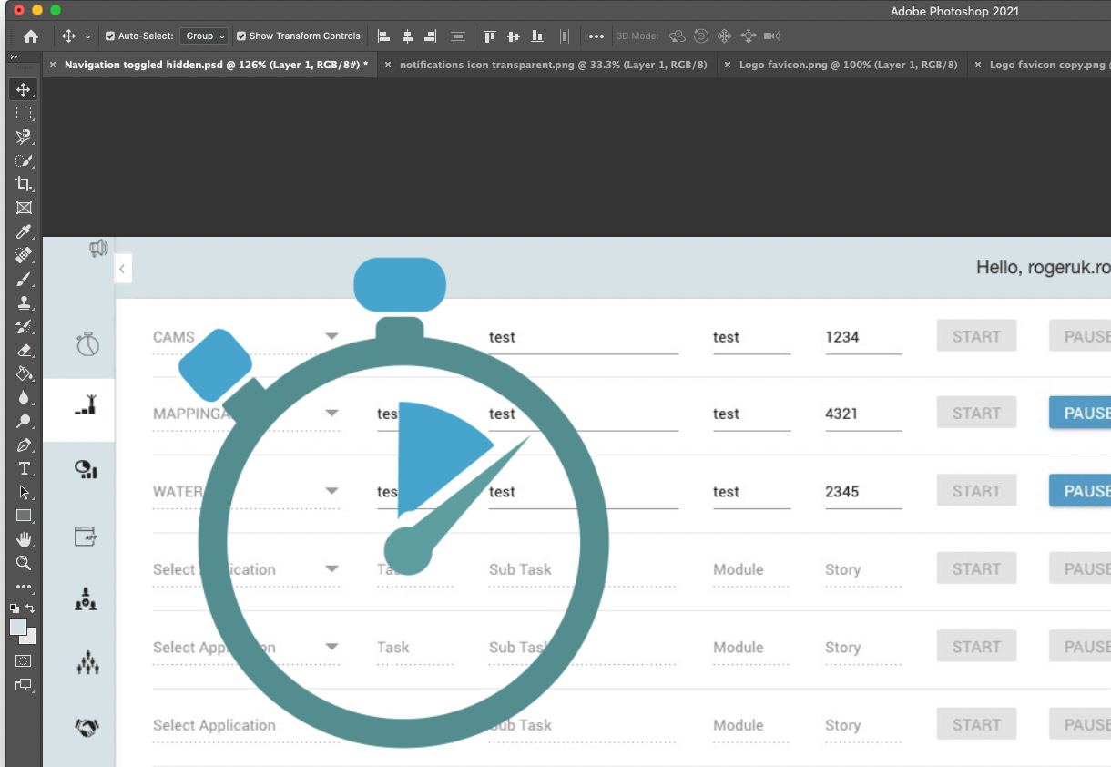Select the Blur tool
The height and width of the screenshot is (767, 1111).
(x=24, y=397)
